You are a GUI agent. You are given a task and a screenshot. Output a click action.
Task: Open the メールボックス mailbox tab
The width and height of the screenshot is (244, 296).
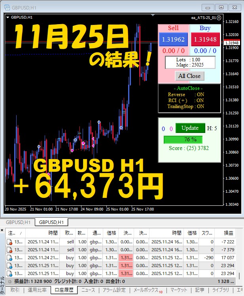[148, 290]
